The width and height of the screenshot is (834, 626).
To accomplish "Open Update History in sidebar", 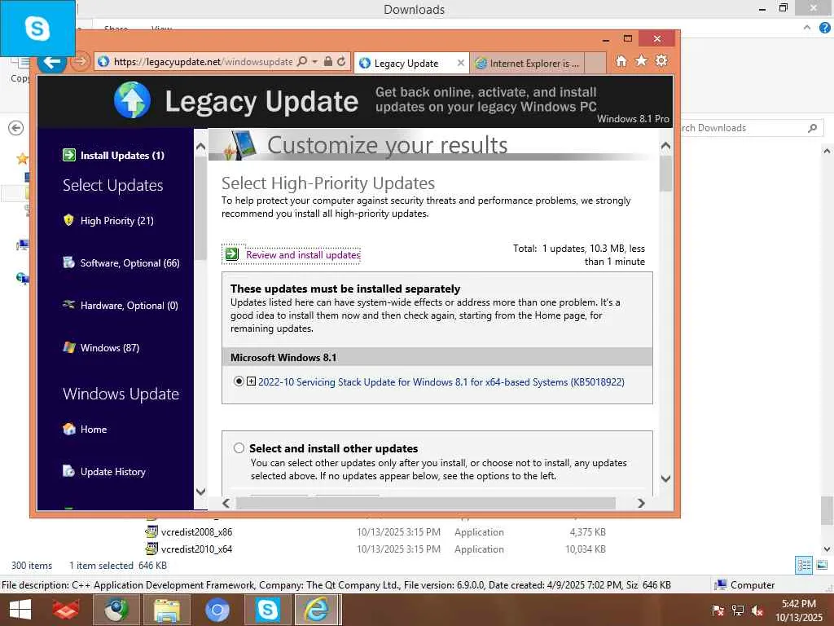I will [112, 472].
